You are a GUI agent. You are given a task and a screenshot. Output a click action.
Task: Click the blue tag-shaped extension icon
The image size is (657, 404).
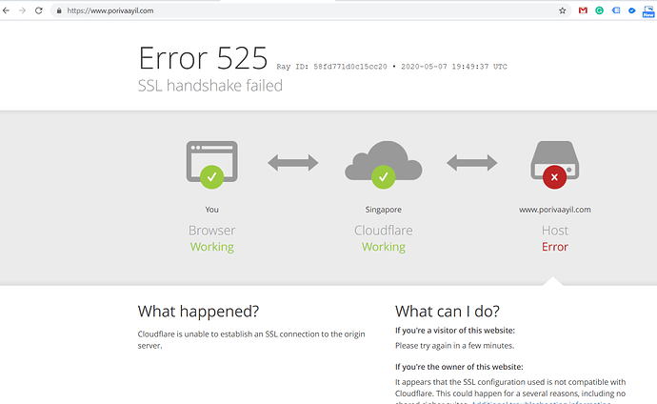point(616,10)
